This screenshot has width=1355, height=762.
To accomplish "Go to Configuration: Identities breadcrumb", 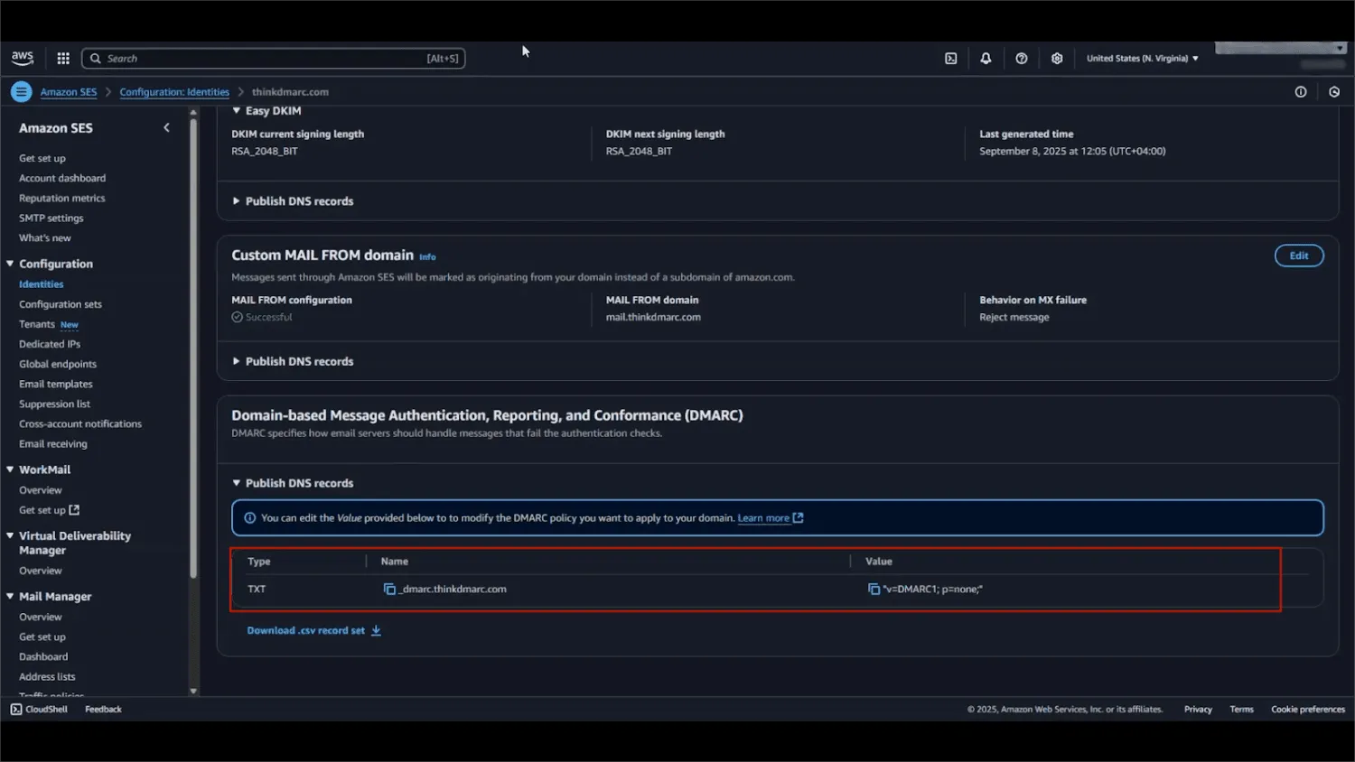I will coord(174,92).
